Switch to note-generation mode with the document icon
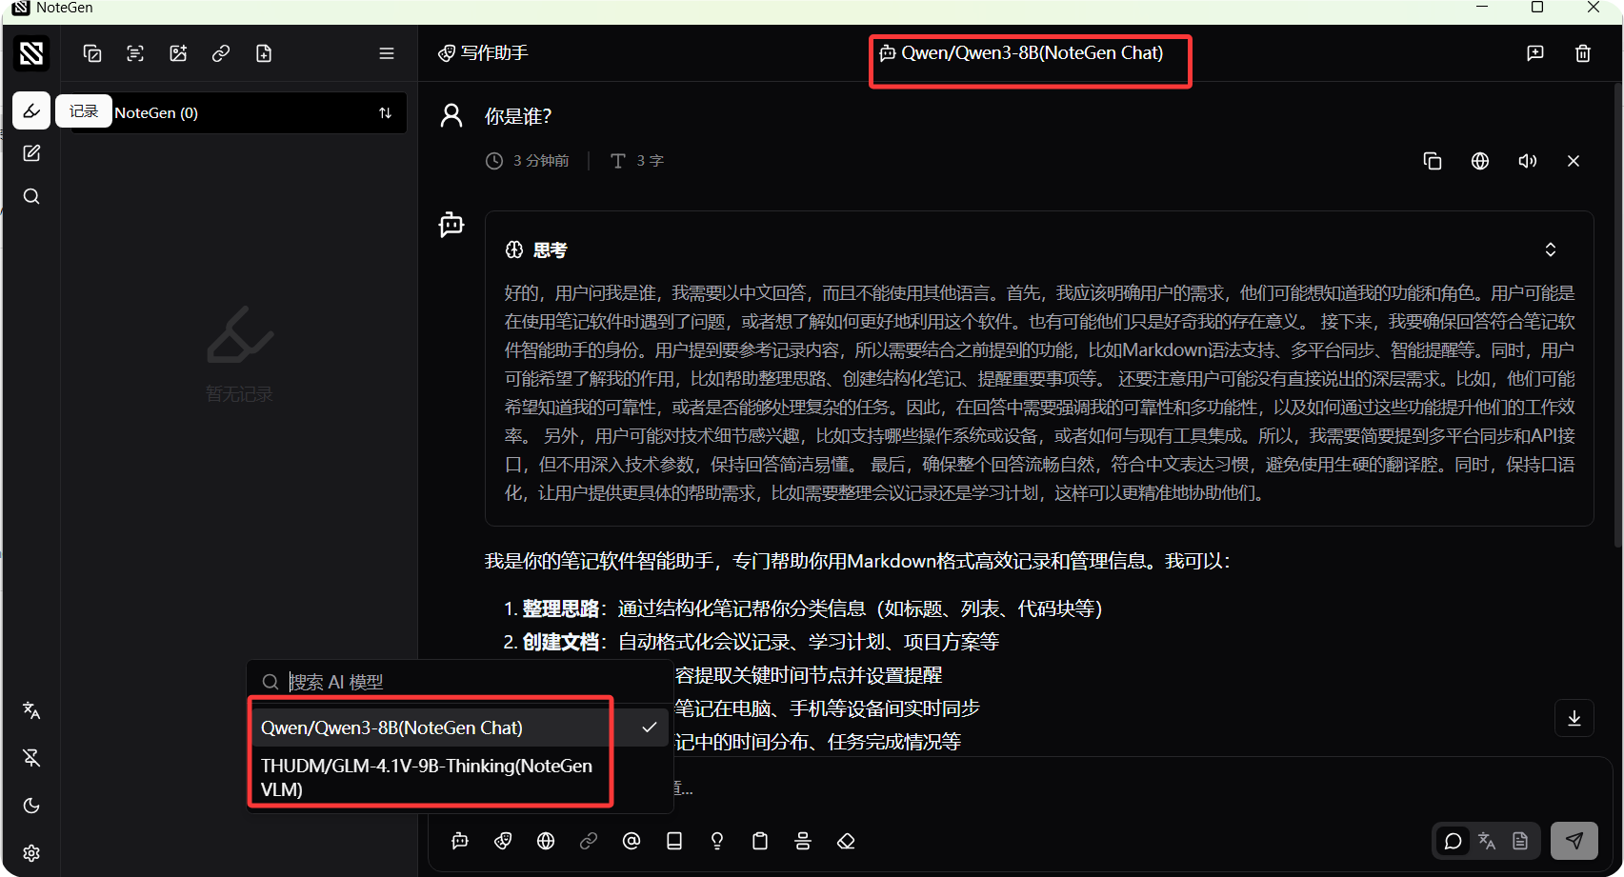 [x=1520, y=841]
